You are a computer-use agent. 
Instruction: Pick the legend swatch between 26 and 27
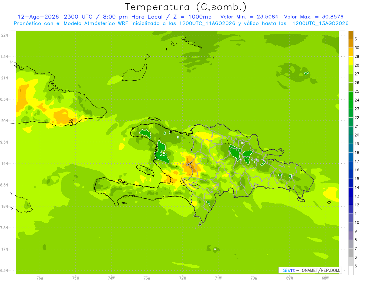[x=351, y=78]
